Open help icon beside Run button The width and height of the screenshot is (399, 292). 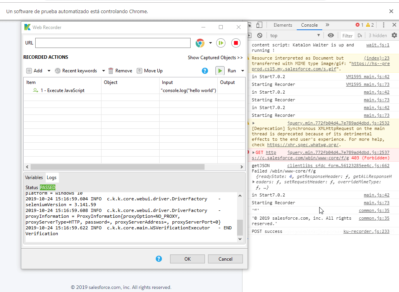coord(205,71)
